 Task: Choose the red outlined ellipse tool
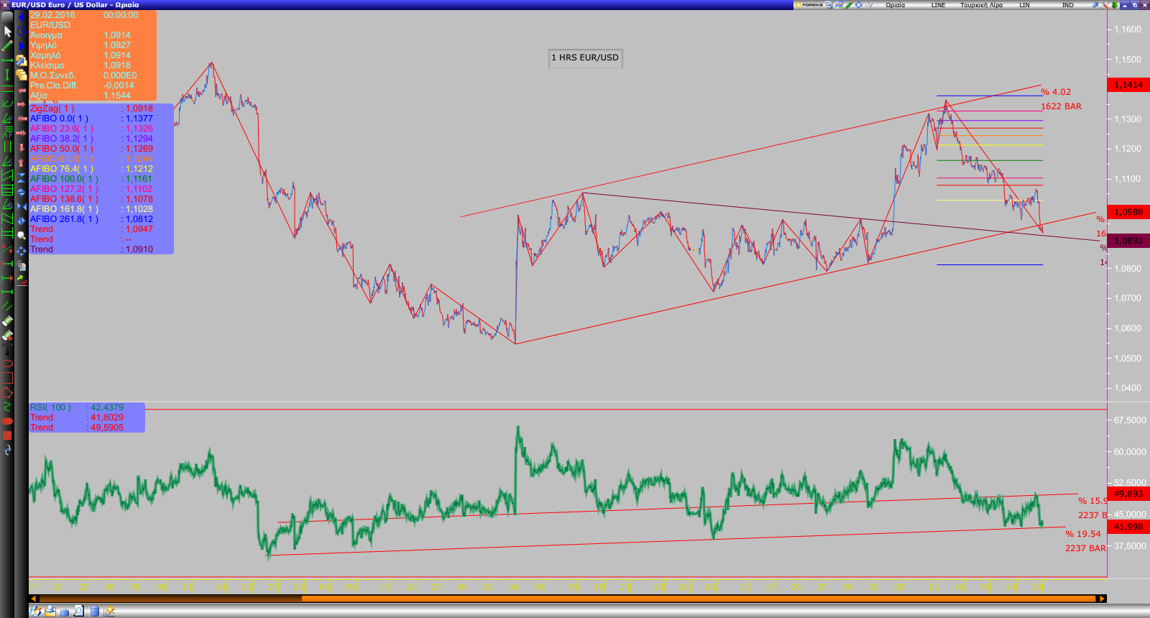click(7, 364)
